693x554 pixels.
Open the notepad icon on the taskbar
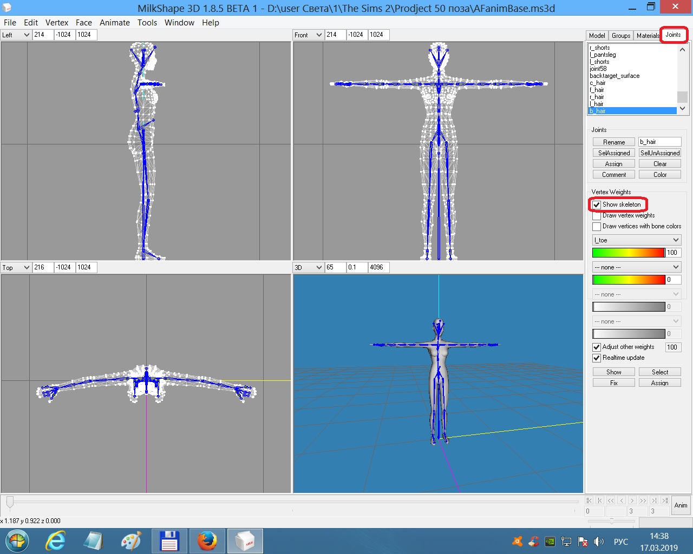point(93,541)
